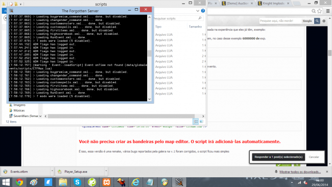Click Explorer horizontal scrollbar right arrow
332x187 pixels.
[x=203, y=116]
